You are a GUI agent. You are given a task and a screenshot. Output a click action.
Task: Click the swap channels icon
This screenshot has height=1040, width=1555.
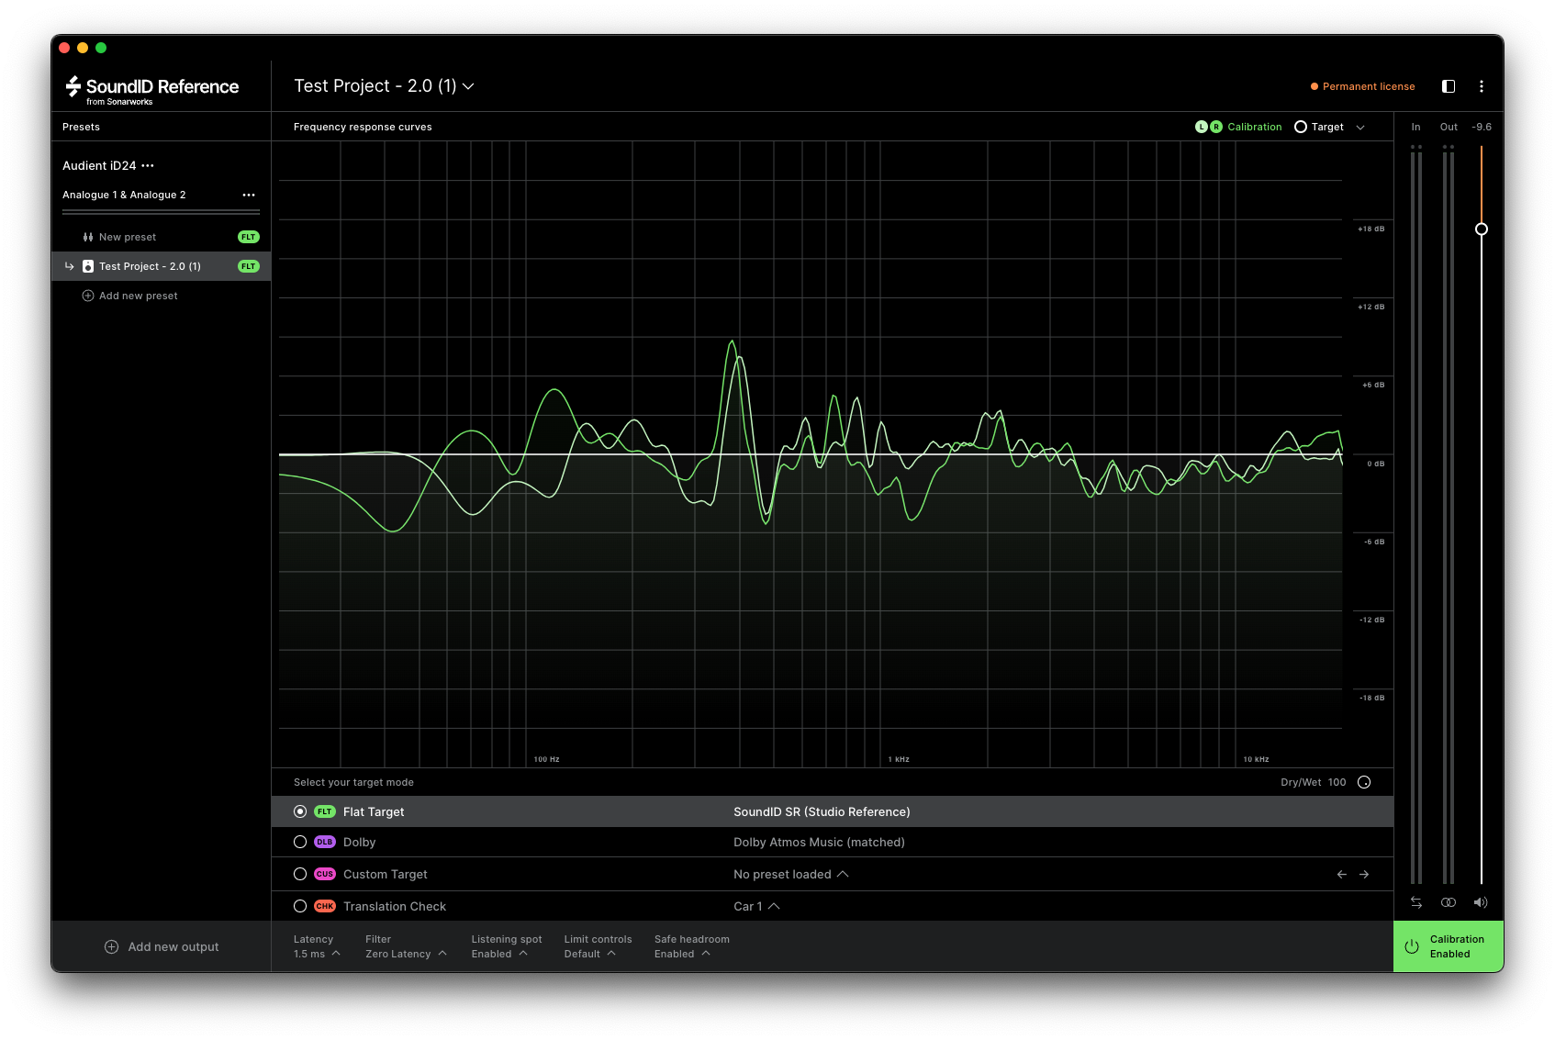(1416, 902)
